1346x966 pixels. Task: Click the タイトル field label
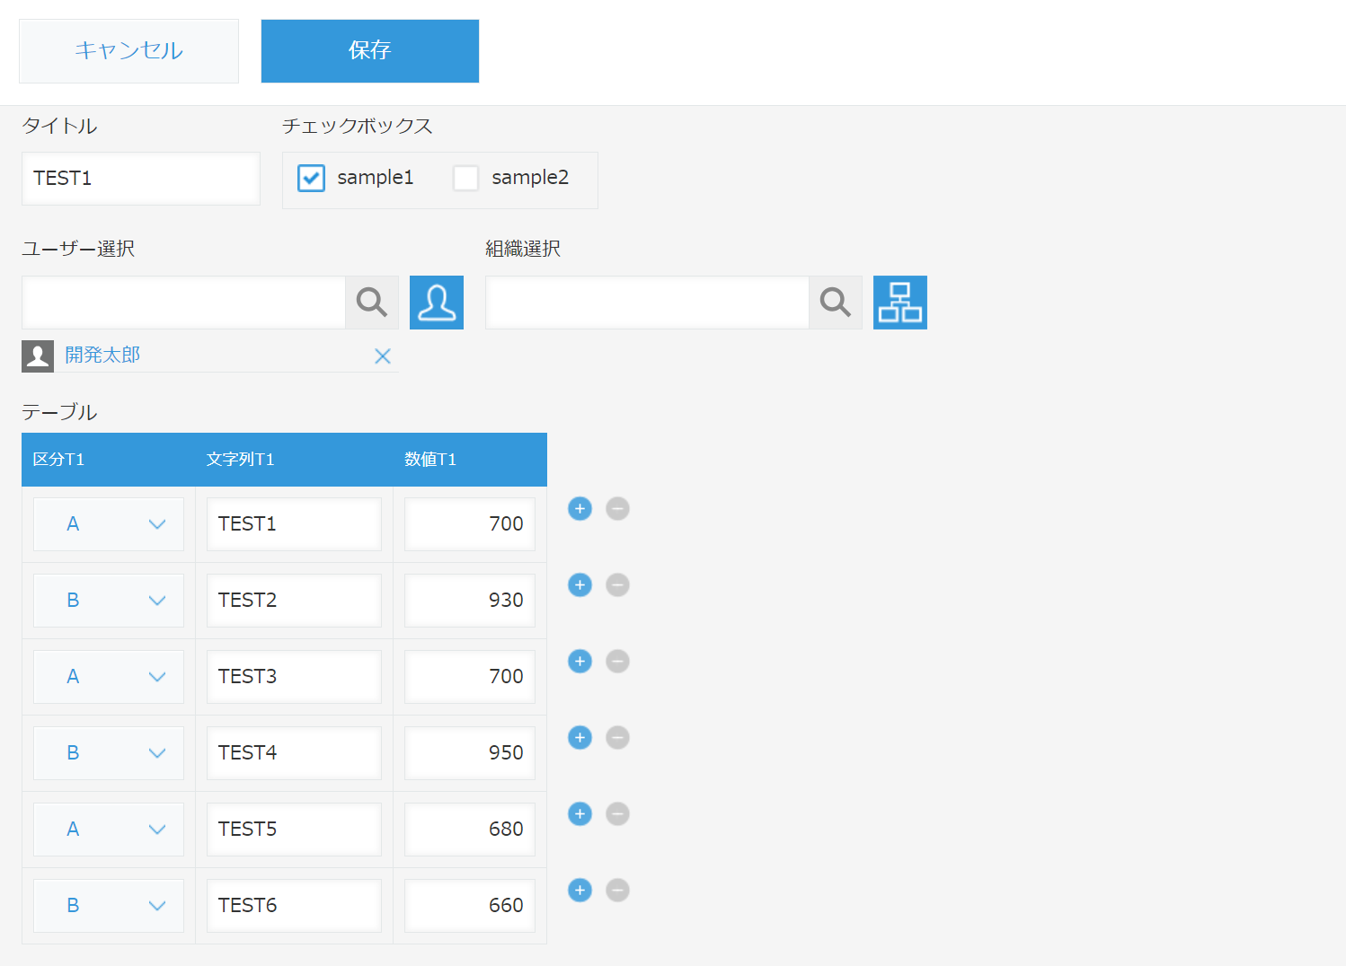coord(59,126)
